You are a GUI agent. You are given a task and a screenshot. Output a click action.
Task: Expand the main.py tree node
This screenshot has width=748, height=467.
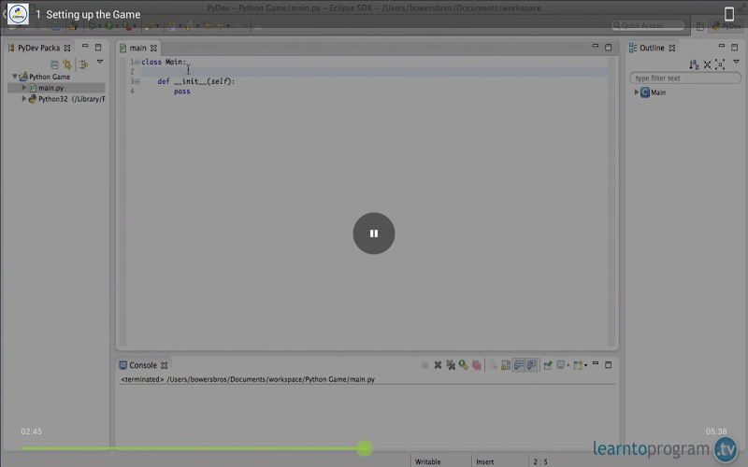[24, 88]
